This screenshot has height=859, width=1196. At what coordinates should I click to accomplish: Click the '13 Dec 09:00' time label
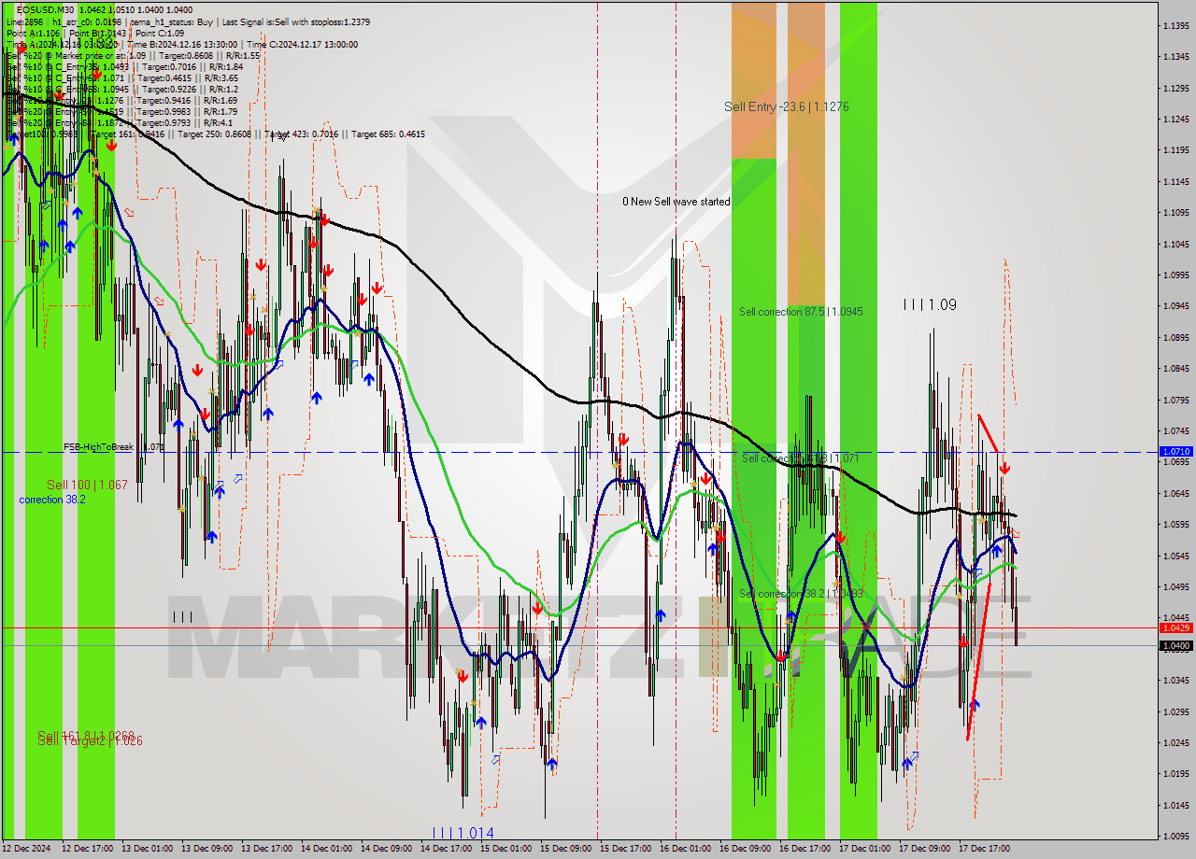tap(206, 849)
